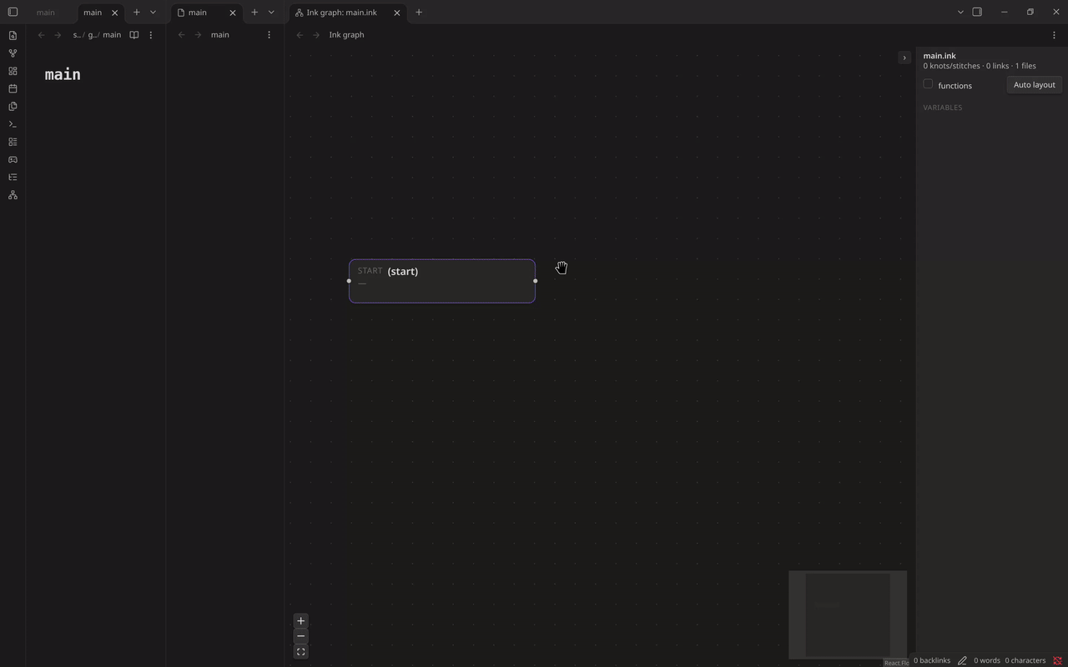Click the main note title heading
Viewport: 1068px width, 667px height.
(63, 74)
